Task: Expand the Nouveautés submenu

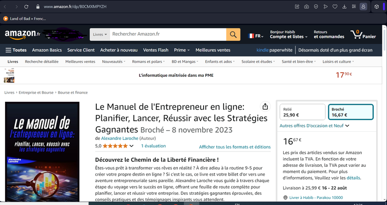Action: pos(114,62)
